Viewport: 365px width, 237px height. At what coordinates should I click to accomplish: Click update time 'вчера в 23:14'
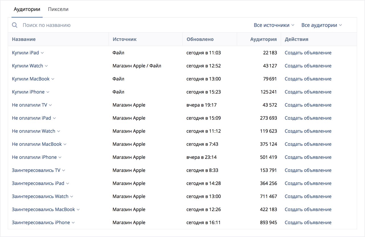point(201,157)
